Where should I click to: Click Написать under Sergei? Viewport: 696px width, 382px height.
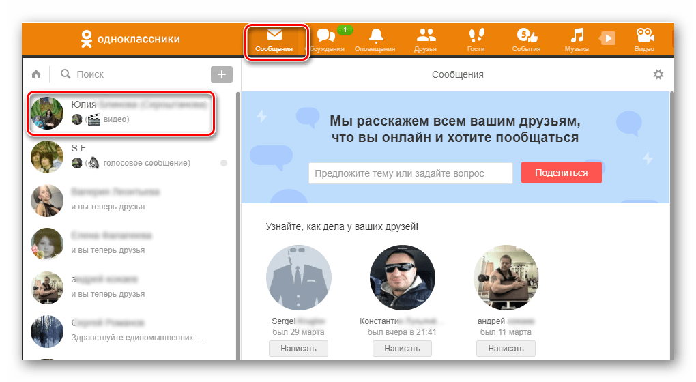[x=298, y=349]
